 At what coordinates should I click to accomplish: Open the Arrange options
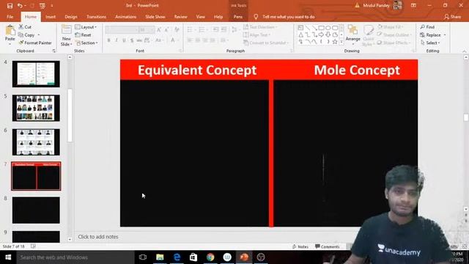[352, 34]
